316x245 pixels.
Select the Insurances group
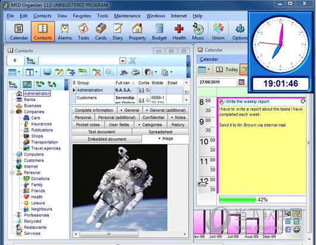click(x=41, y=124)
